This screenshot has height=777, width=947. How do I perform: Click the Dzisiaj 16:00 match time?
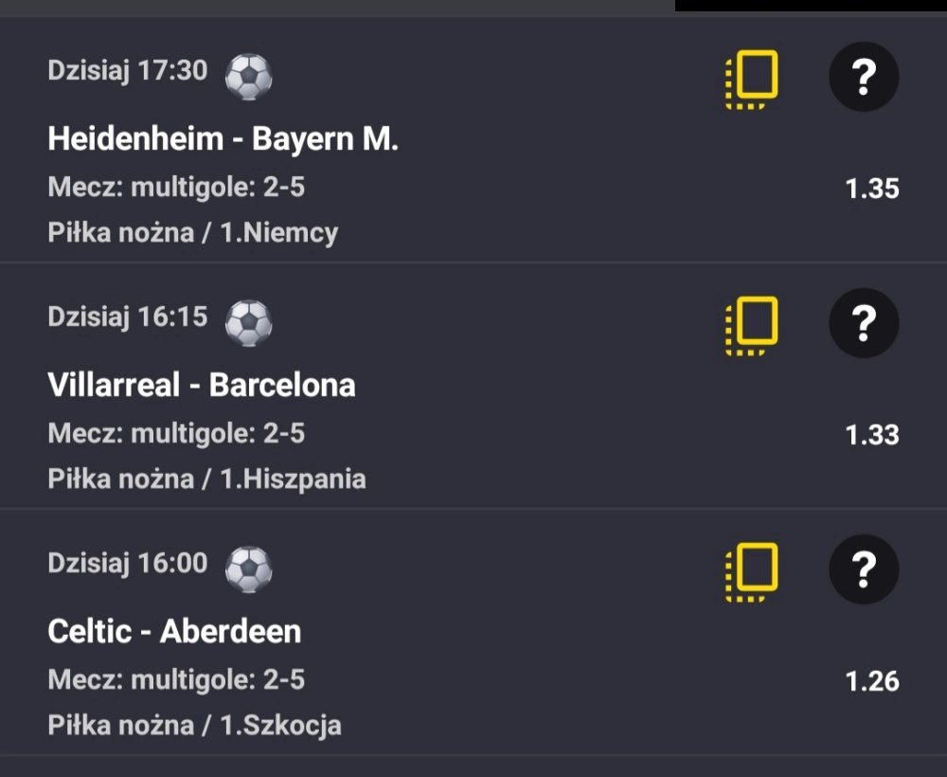[x=127, y=564]
